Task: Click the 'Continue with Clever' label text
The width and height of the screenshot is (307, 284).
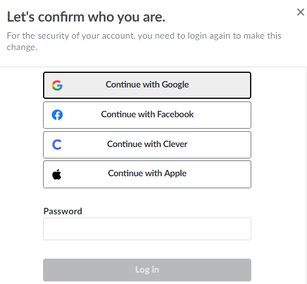Action: click(x=147, y=144)
